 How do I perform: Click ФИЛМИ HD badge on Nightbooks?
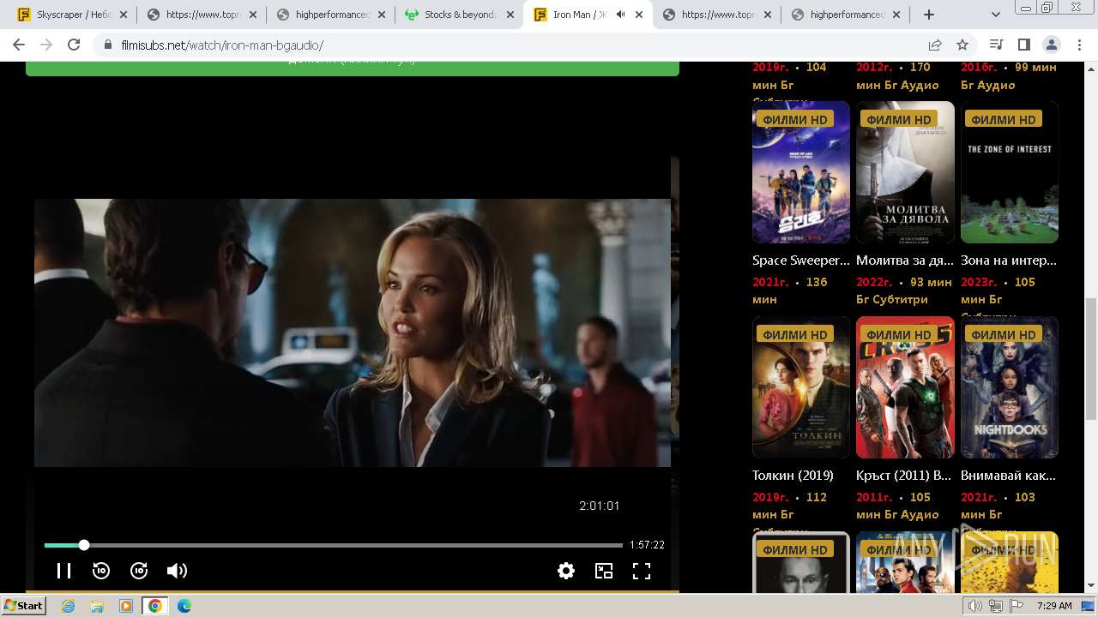coord(1004,334)
